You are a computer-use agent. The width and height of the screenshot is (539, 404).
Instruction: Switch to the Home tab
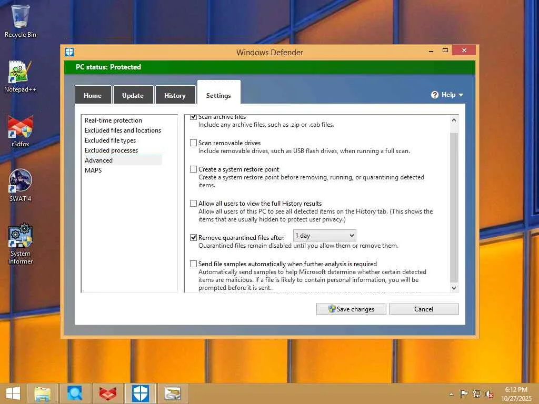(93, 95)
